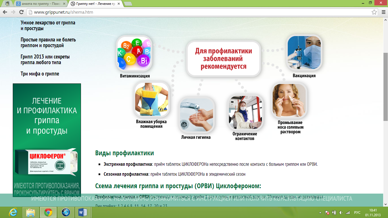388x218 pixels.
Task: Click the 'Вакцинация' caption
Action: pos(304,76)
